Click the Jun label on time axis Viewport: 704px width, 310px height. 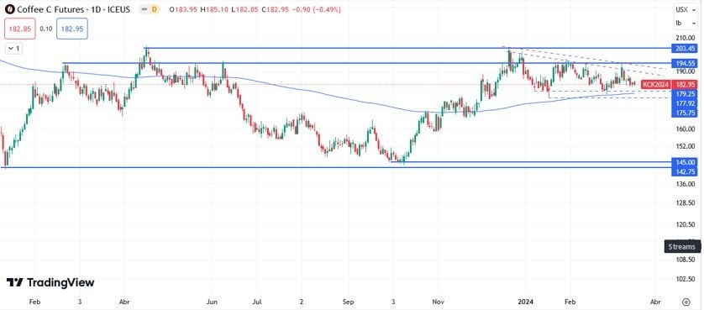click(x=213, y=301)
